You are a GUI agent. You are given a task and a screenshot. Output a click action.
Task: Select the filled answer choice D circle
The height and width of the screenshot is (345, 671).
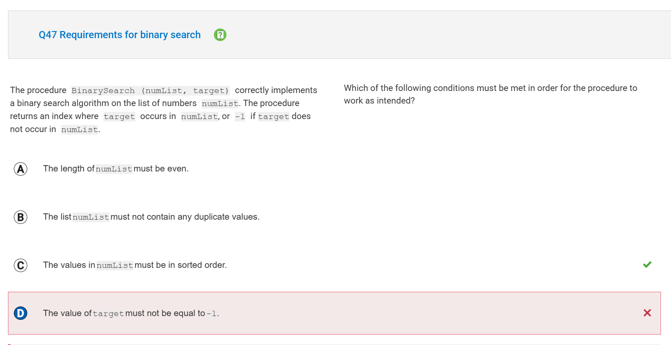tap(21, 313)
